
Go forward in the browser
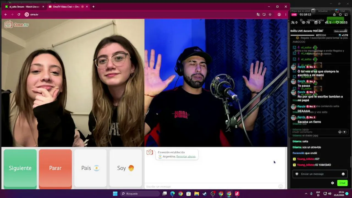pos(12,15)
